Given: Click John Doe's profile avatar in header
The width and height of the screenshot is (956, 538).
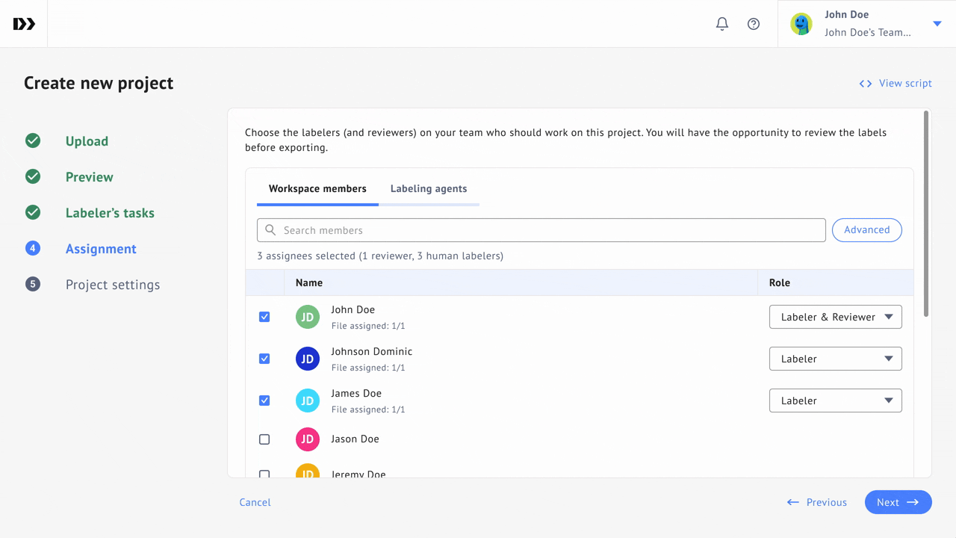Looking at the screenshot, I should pyautogui.click(x=801, y=24).
